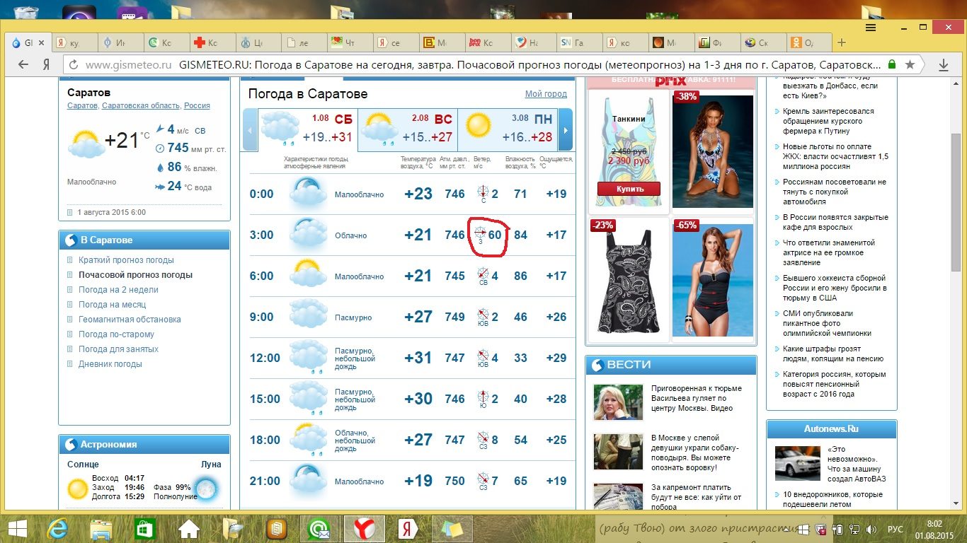Open 'Погода по-старому' link
The width and height of the screenshot is (967, 543).
tap(116, 334)
